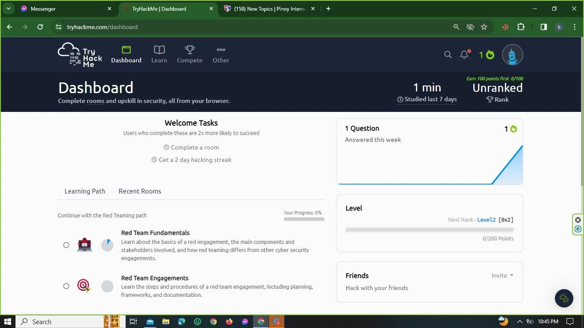Click the '2 day hacking streak' checkmark
Screen dimensions: 584x328
154,160
